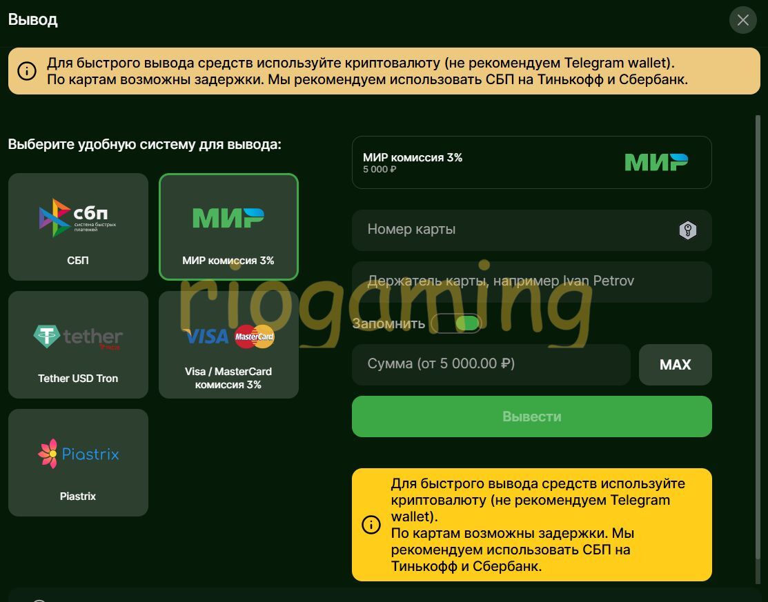This screenshot has height=602, width=768.
Task: Click the Visa MasterCard logo
Action: tap(228, 337)
